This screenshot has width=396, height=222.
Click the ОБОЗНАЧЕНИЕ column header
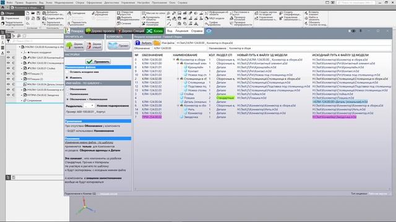tap(152, 55)
